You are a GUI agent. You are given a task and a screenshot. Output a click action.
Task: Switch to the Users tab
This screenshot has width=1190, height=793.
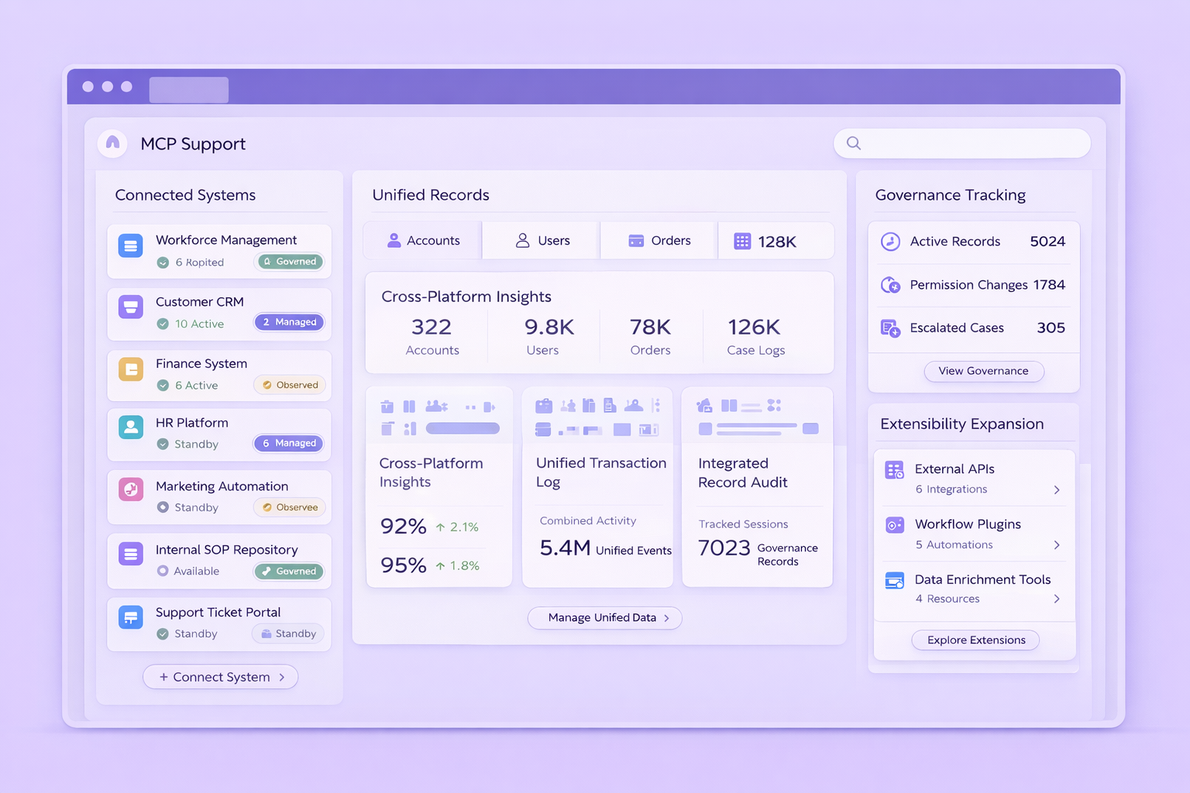tap(542, 241)
